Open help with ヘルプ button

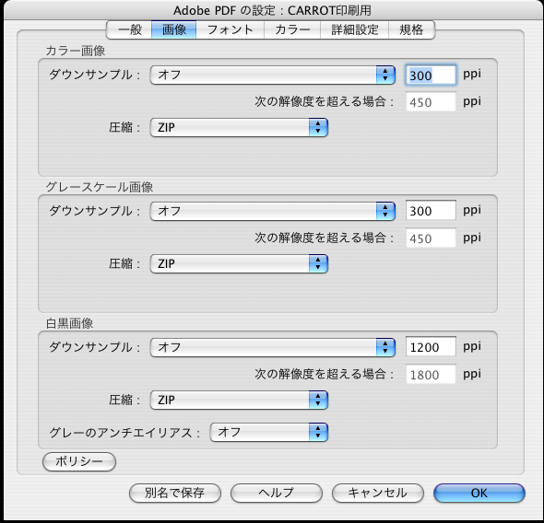[x=277, y=493]
